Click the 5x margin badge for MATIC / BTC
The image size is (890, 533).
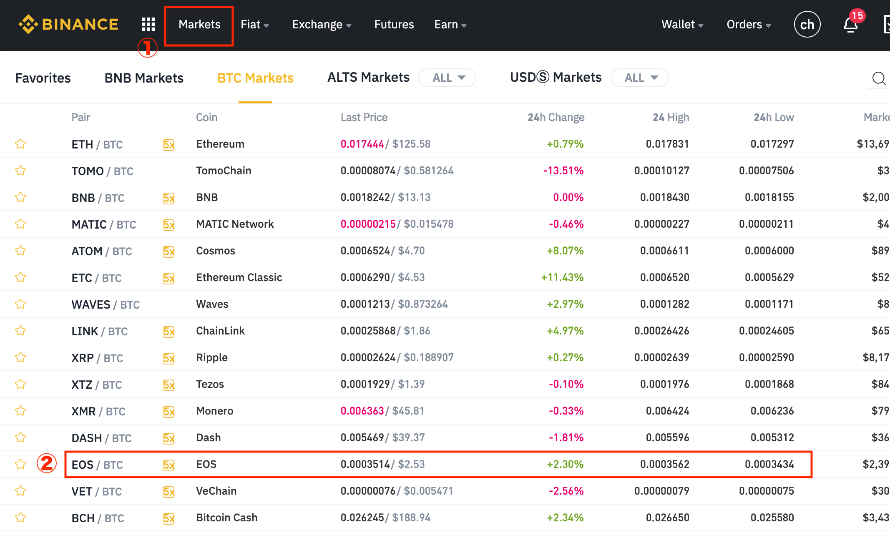168,225
